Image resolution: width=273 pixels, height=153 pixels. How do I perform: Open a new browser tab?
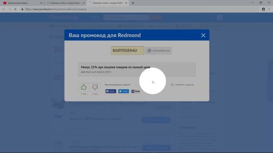pyautogui.click(x=133, y=3)
